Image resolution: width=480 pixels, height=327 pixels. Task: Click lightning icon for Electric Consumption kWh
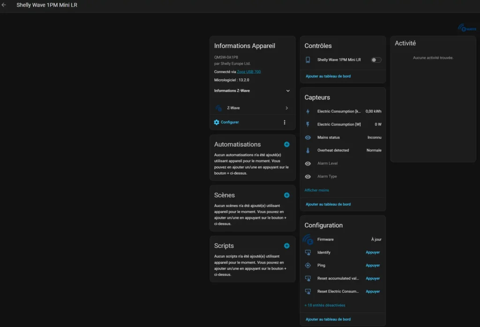click(x=307, y=112)
